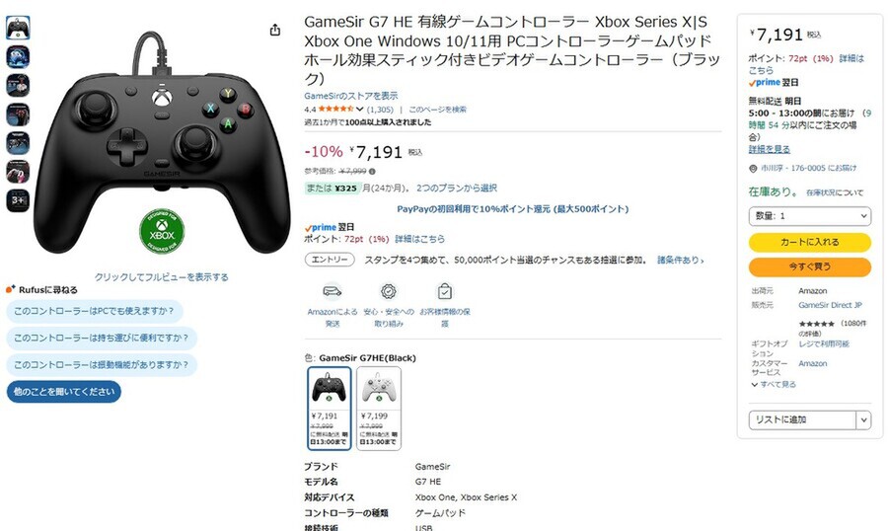
Task: Select the first product thumbnail image
Action: [18, 28]
